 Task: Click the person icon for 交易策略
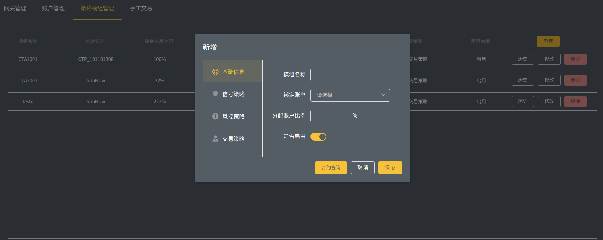tap(215, 139)
